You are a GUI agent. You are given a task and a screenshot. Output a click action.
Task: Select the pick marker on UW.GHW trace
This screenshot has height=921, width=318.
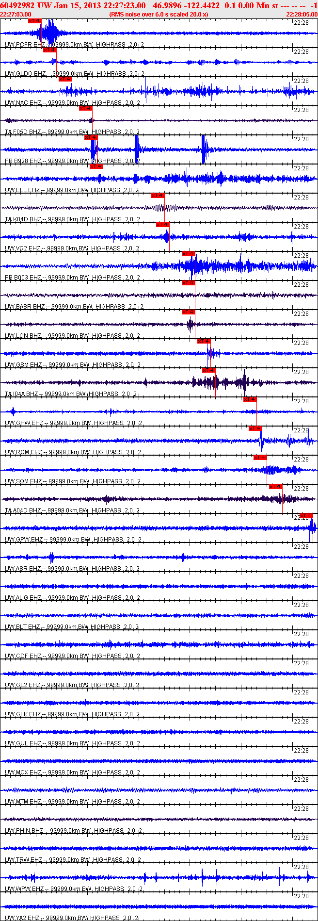[250, 399]
